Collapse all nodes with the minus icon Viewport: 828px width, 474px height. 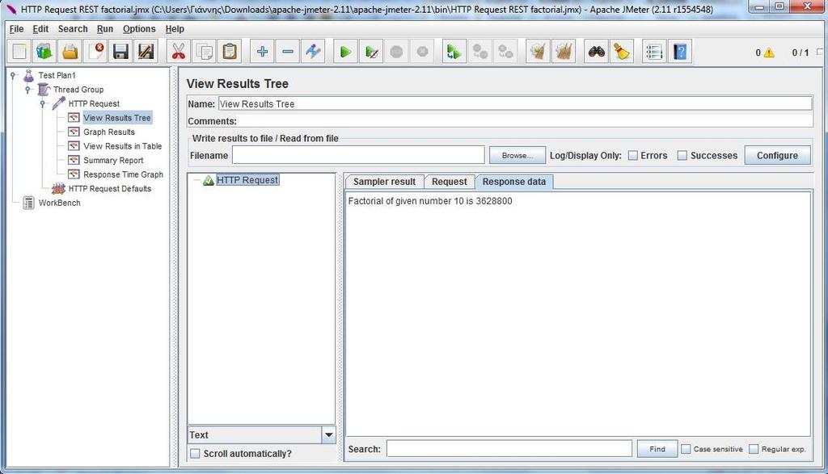click(x=288, y=52)
